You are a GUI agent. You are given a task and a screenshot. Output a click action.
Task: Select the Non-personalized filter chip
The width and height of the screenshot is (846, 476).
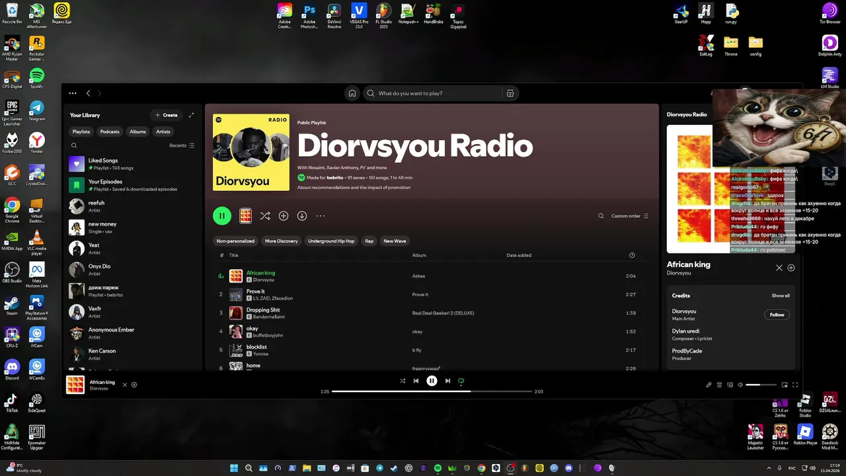tap(235, 241)
